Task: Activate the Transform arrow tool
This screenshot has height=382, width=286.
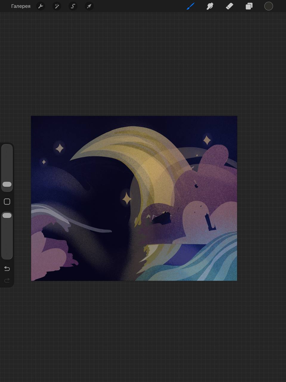Action: [x=89, y=6]
